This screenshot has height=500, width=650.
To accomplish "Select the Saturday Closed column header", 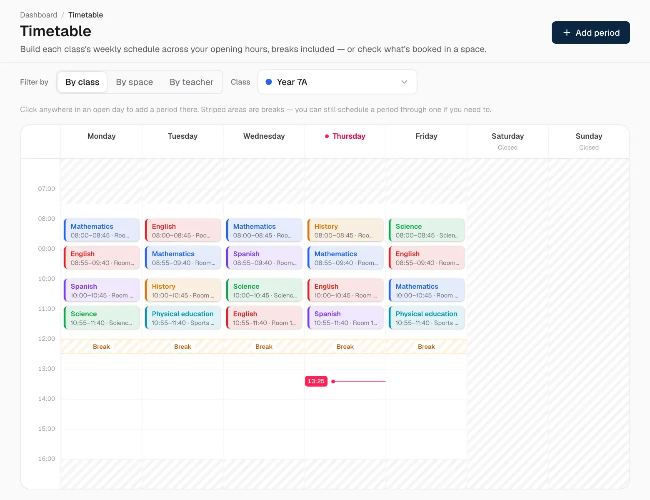I will click(x=508, y=142).
